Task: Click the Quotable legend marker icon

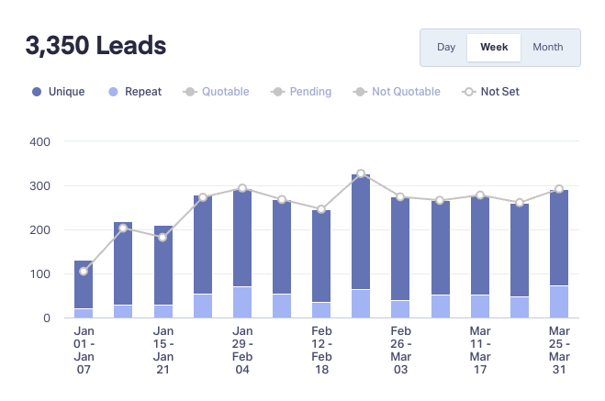Action: [x=190, y=92]
